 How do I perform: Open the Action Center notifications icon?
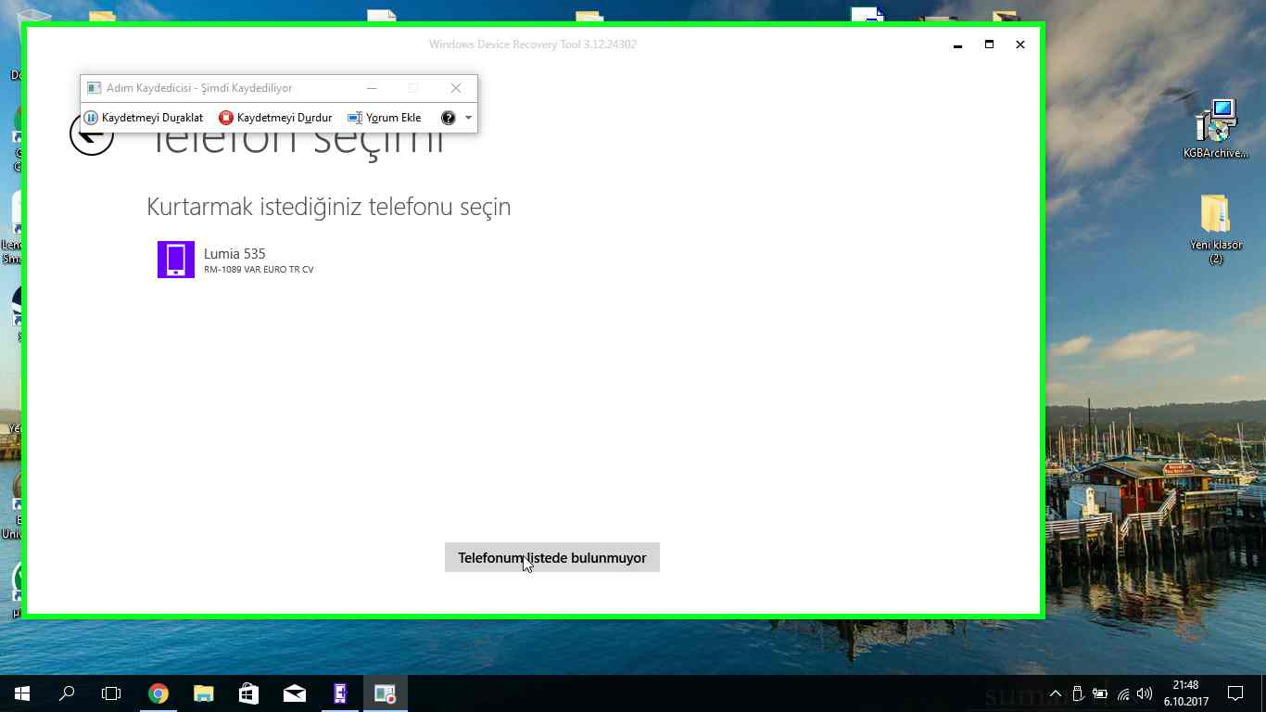(x=1234, y=693)
